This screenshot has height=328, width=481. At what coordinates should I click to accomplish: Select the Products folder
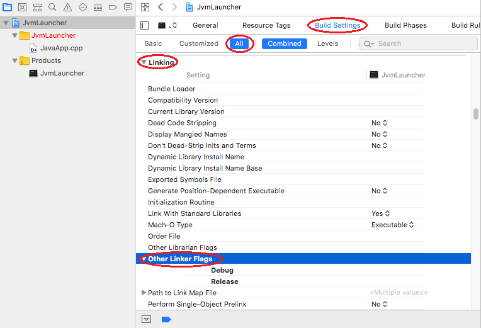pyautogui.click(x=46, y=60)
